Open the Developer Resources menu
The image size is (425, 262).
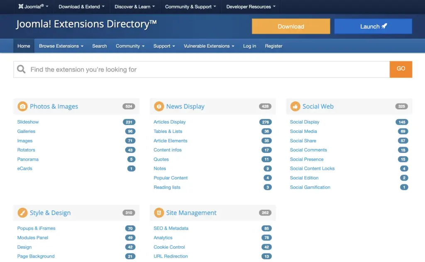click(x=251, y=7)
